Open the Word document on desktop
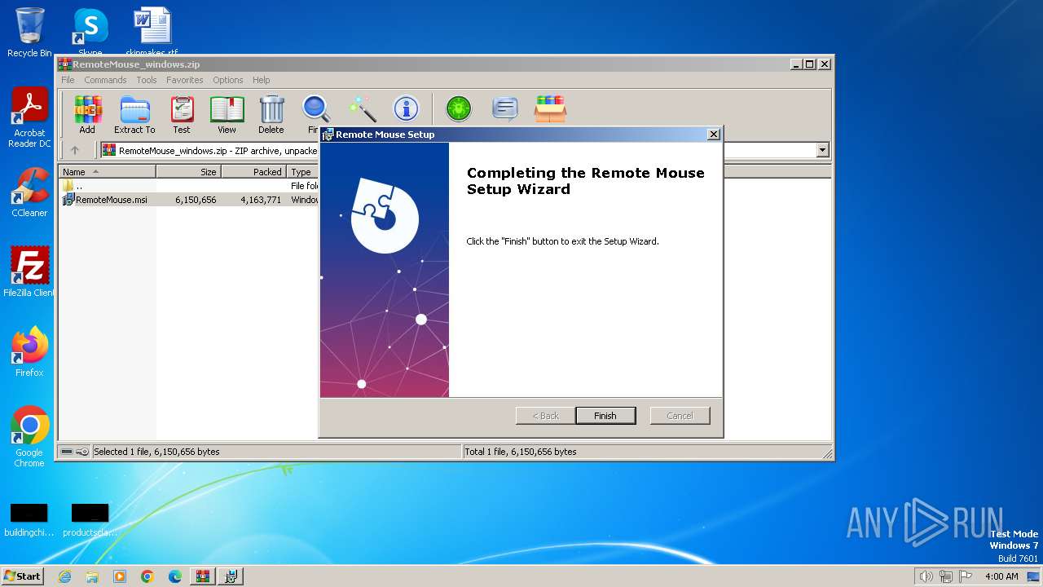 tap(152, 31)
